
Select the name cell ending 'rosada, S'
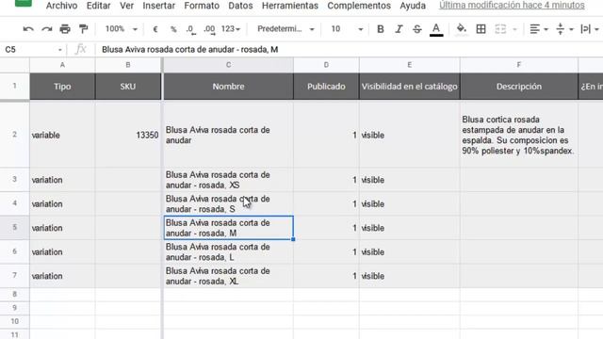click(x=228, y=203)
